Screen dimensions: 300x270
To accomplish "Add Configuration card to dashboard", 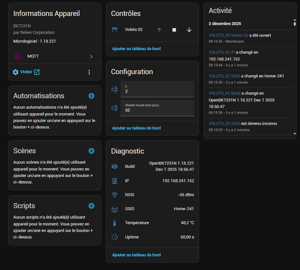I will [136, 128].
